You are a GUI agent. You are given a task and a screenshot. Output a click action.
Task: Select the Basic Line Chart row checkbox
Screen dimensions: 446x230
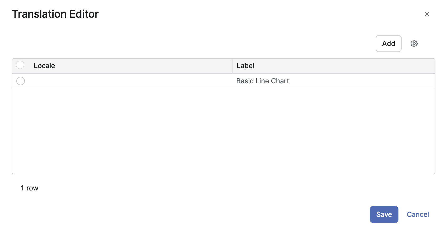coord(21,81)
